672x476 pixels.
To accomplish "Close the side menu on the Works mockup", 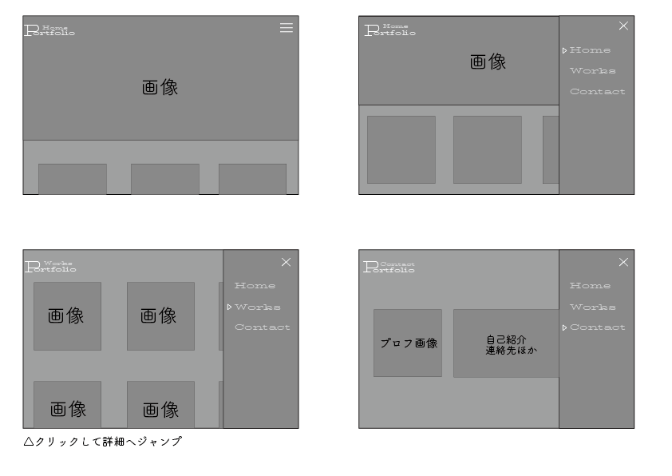I will click(286, 262).
